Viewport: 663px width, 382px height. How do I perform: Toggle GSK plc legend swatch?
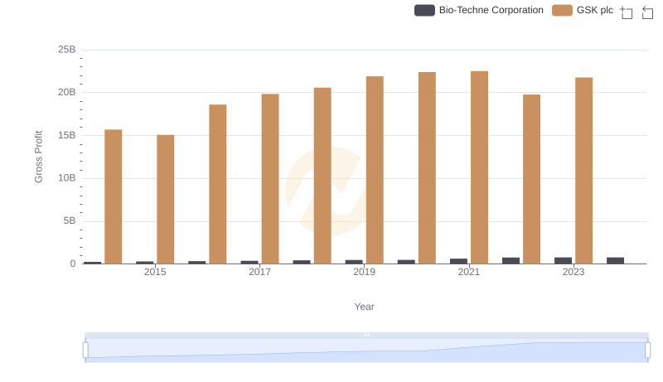563,10
